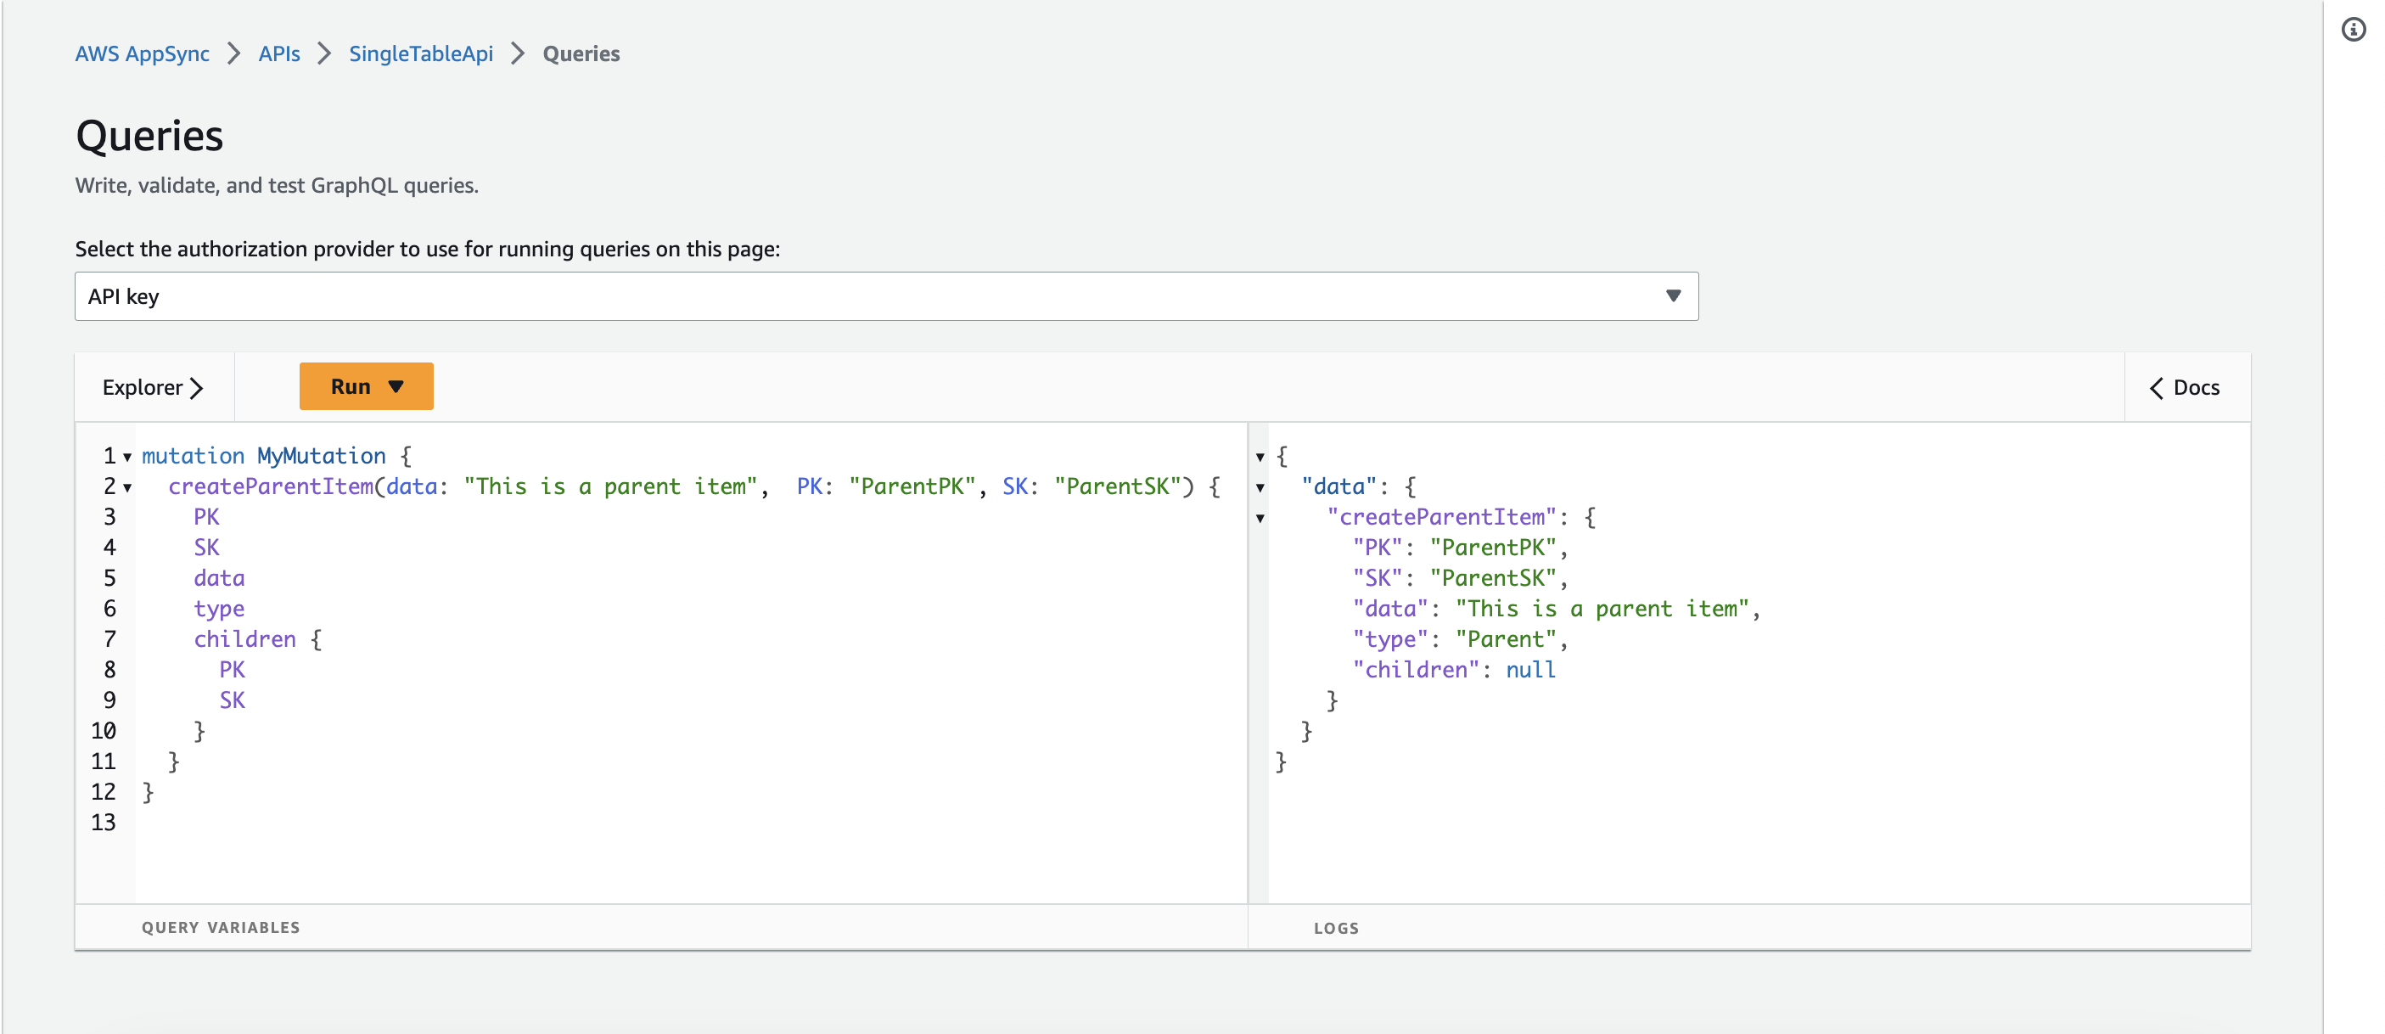The image size is (2385, 1034).
Task: Open the Run button dropdown arrow
Action: coord(396,387)
